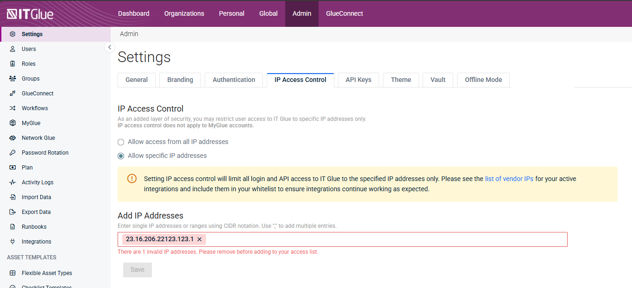Click the Password Rotation key icon

tap(13, 153)
